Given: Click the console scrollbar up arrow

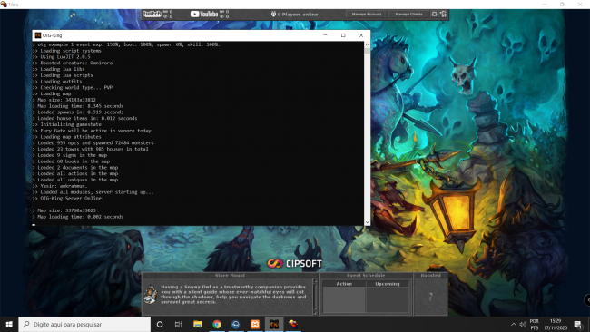Looking at the screenshot, I should 368,44.
